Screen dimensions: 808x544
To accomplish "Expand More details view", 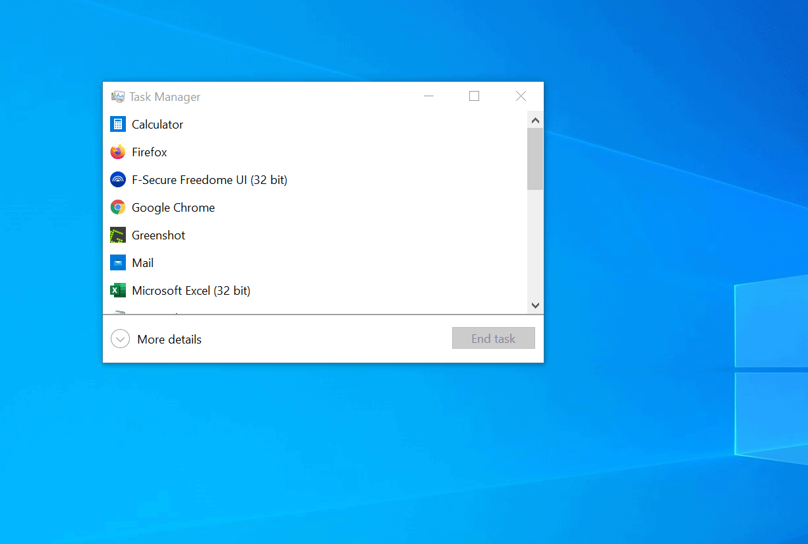I will point(156,339).
